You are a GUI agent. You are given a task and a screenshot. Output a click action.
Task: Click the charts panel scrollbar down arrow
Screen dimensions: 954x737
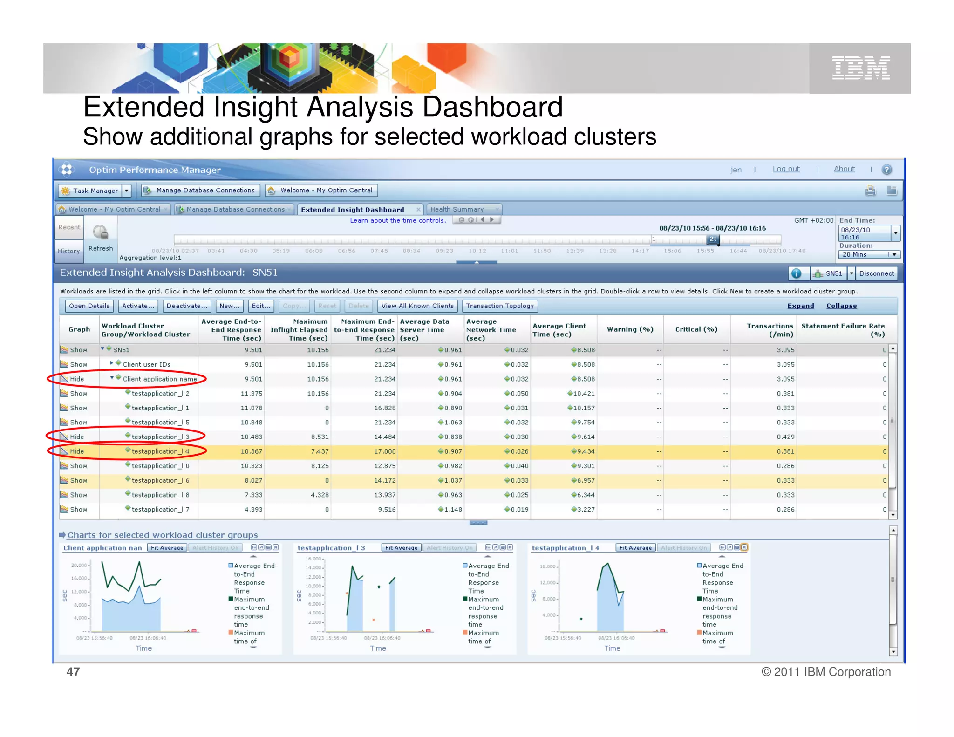(893, 652)
